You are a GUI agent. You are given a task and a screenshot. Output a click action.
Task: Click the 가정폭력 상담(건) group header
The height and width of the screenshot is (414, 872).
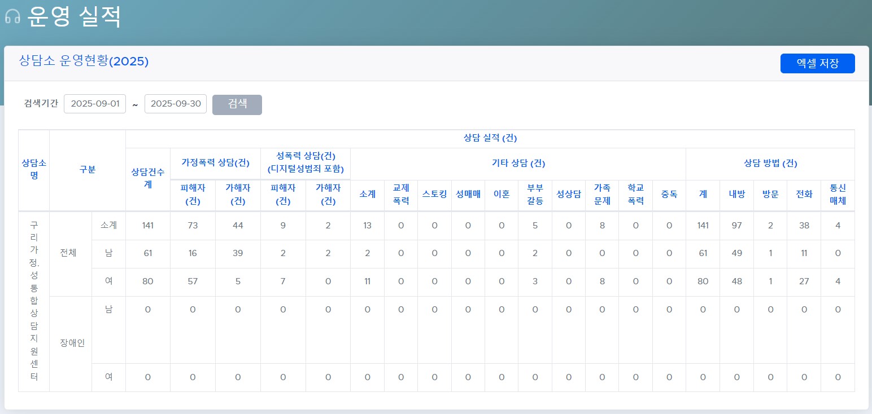[215, 164]
